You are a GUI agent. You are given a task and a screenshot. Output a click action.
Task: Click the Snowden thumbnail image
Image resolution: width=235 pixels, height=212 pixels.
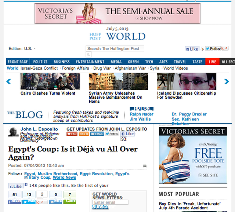[187, 81]
